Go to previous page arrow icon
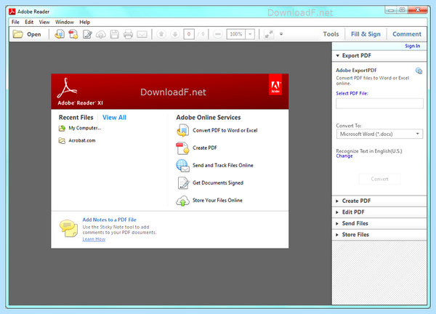The height and width of the screenshot is (314, 436). [x=161, y=34]
